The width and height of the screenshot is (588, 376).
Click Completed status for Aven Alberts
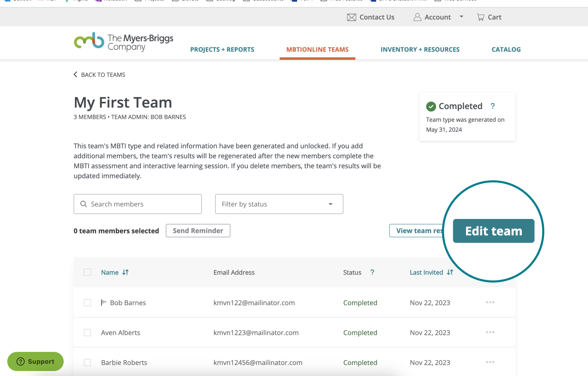pyautogui.click(x=360, y=333)
